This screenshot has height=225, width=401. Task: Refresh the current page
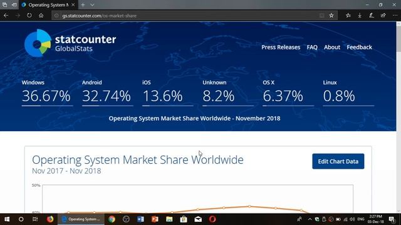click(29, 16)
